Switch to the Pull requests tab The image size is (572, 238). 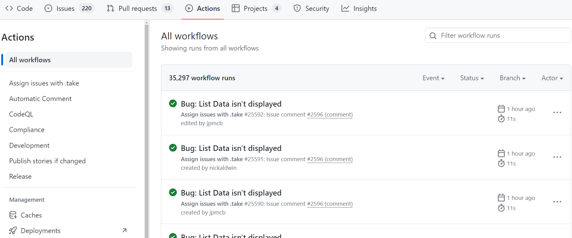pyautogui.click(x=138, y=8)
